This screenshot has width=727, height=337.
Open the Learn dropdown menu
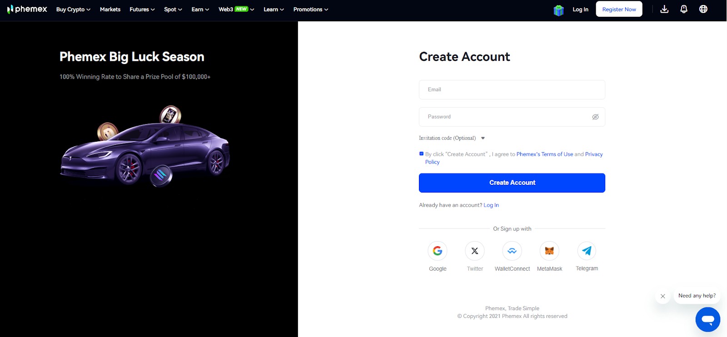pos(274,10)
